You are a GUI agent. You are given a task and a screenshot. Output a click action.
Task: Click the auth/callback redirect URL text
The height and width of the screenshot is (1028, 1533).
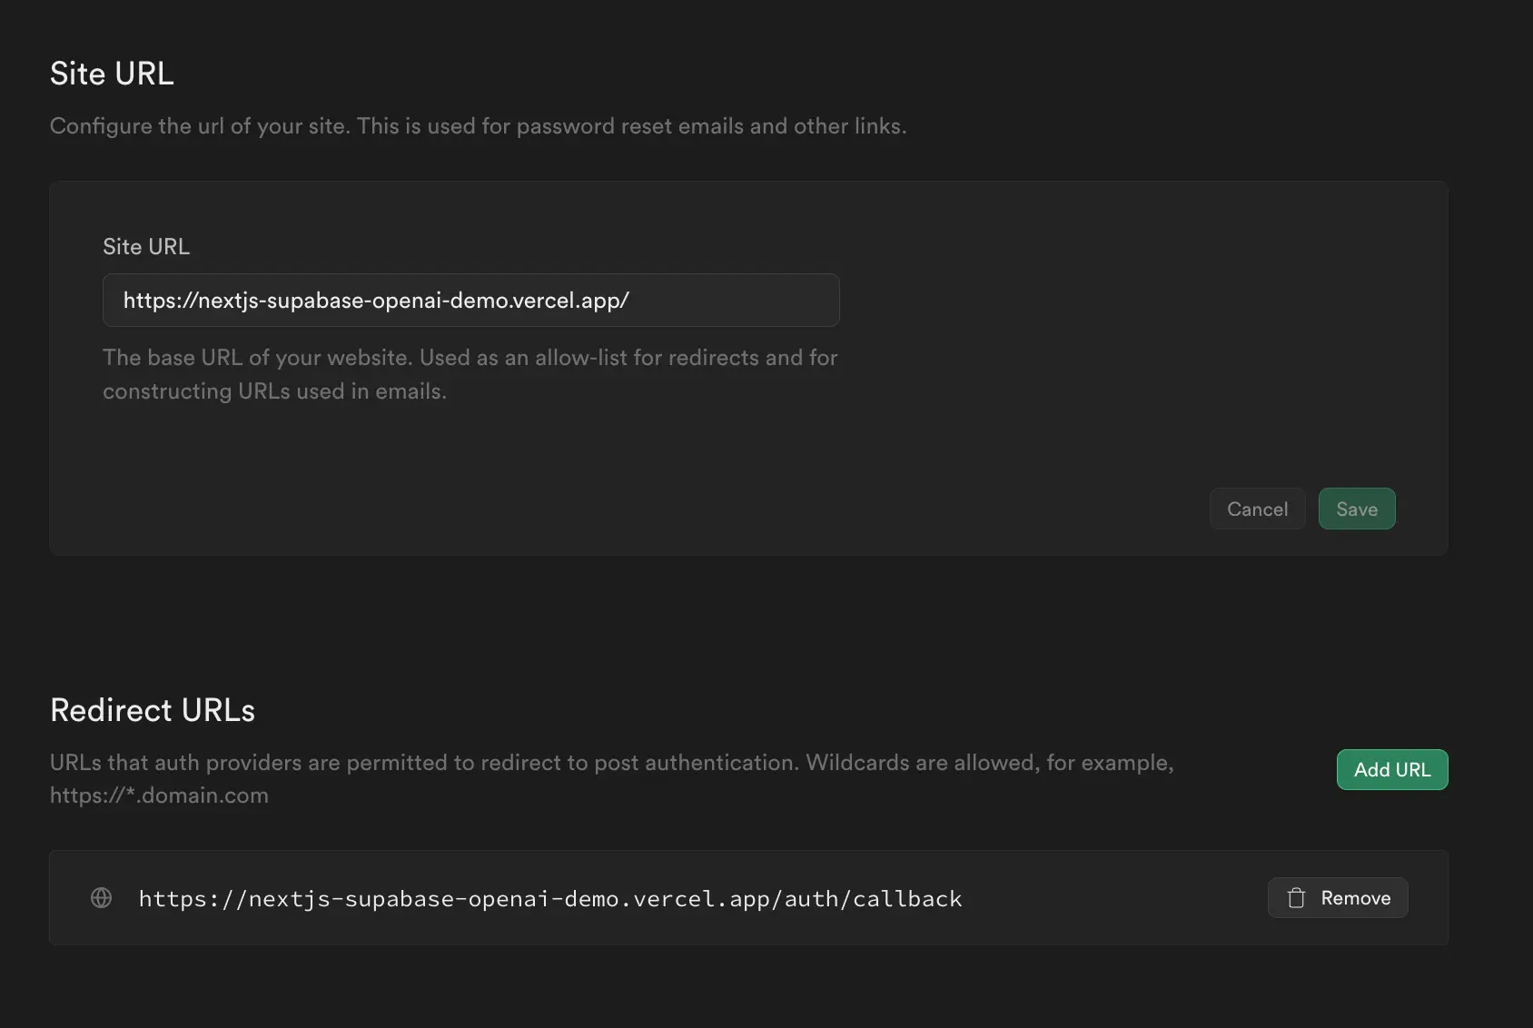click(x=549, y=899)
